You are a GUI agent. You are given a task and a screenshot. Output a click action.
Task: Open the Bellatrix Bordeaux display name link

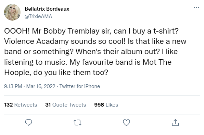tap(47, 9)
